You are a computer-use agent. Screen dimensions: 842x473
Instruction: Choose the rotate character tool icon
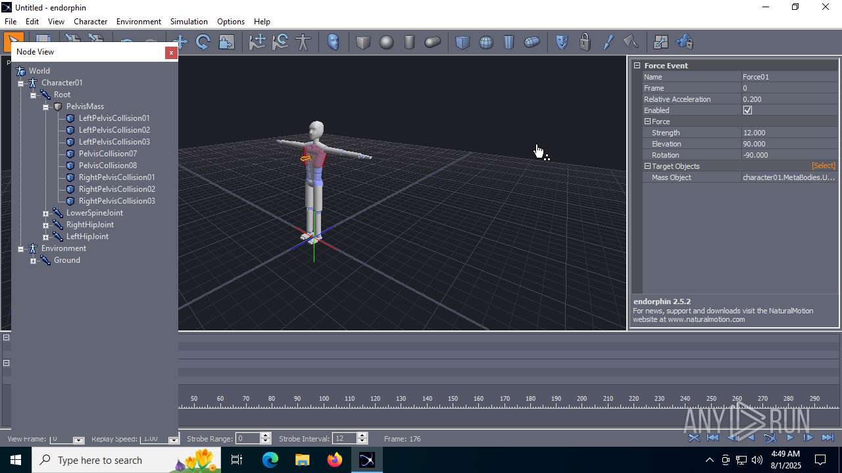(280, 42)
